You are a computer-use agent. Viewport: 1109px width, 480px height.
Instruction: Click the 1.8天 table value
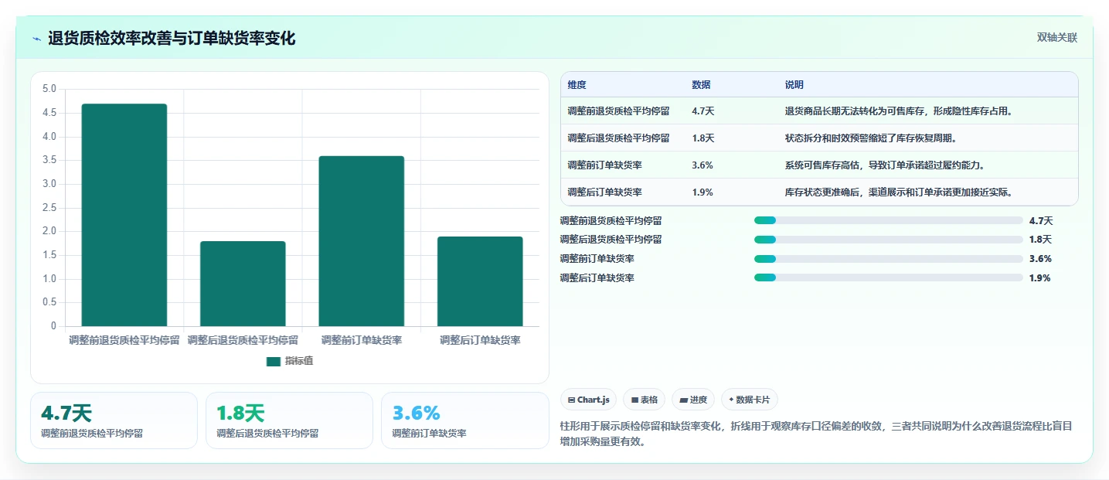[x=703, y=138]
